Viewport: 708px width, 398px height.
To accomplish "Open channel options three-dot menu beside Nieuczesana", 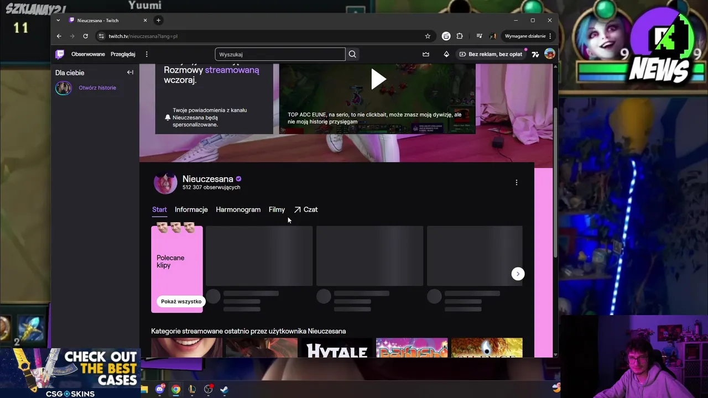I will [517, 182].
